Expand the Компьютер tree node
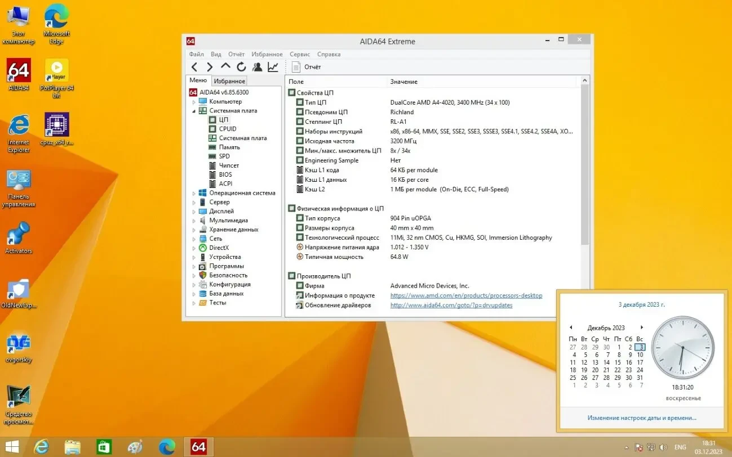Viewport: 732px width, 457px height. (194, 102)
